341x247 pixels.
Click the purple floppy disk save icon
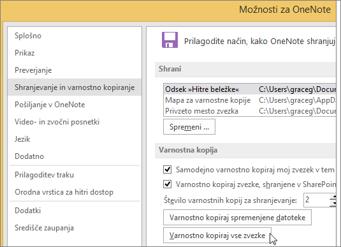(170, 40)
